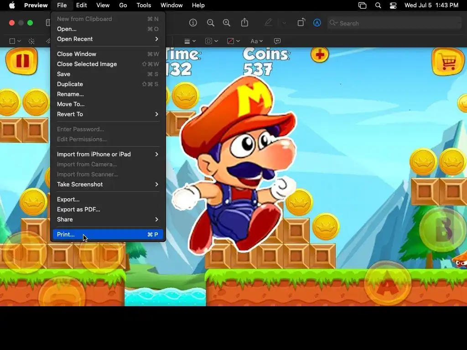Open the border color dropdown
This screenshot has width=467, height=350.
click(x=212, y=41)
